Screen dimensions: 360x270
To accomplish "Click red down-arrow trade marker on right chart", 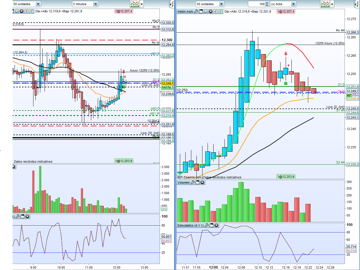I will click(286, 54).
